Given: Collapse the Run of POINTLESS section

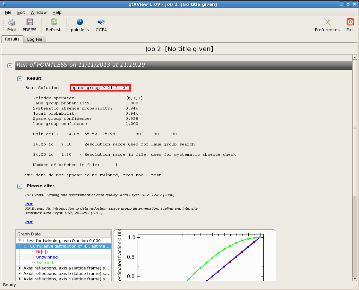Looking at the screenshot, I should (x=10, y=66).
